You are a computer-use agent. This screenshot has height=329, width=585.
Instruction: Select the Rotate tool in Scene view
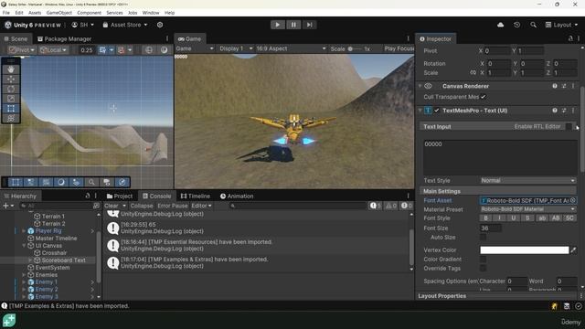pos(11,89)
